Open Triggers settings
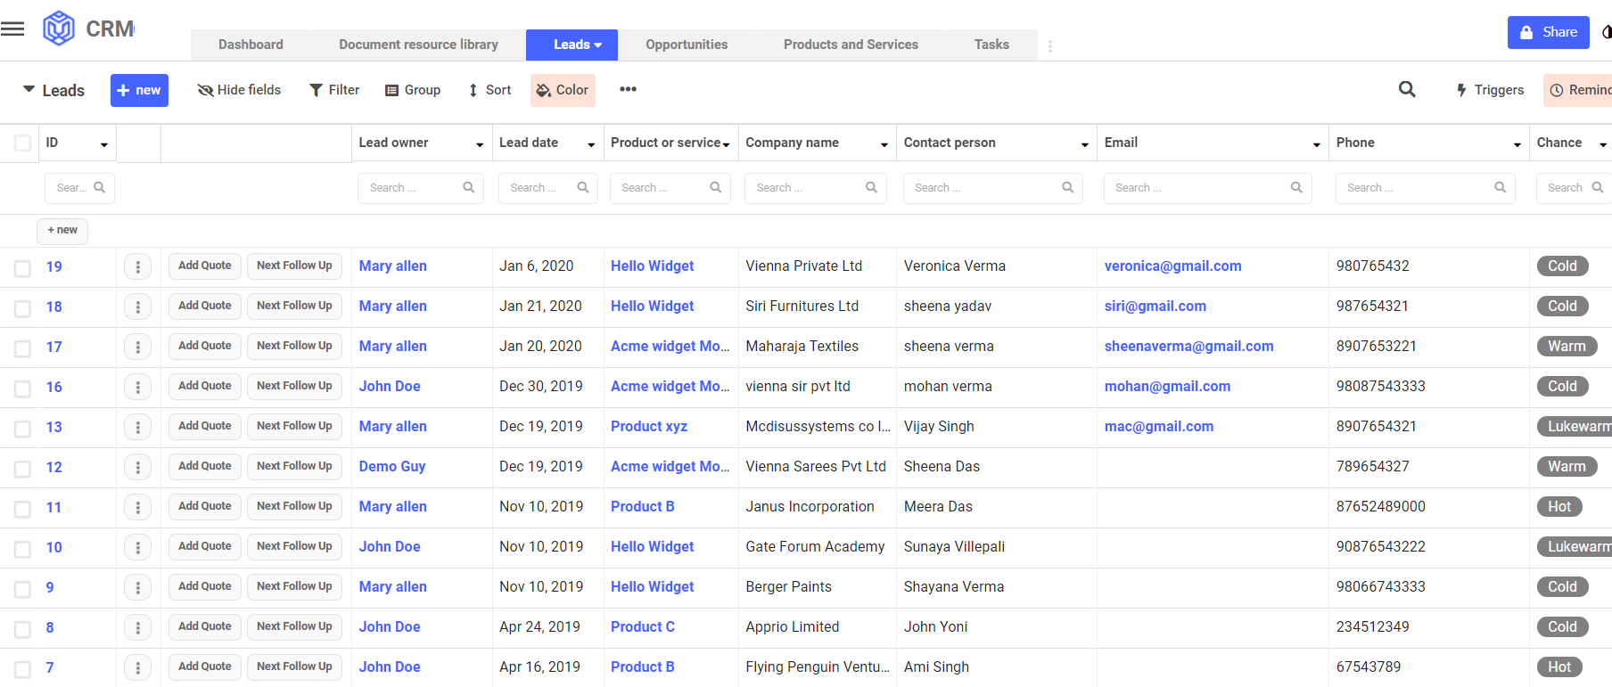 1490,90
